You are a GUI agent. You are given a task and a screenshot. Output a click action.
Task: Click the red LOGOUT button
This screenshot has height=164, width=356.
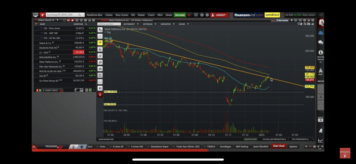click(x=219, y=15)
